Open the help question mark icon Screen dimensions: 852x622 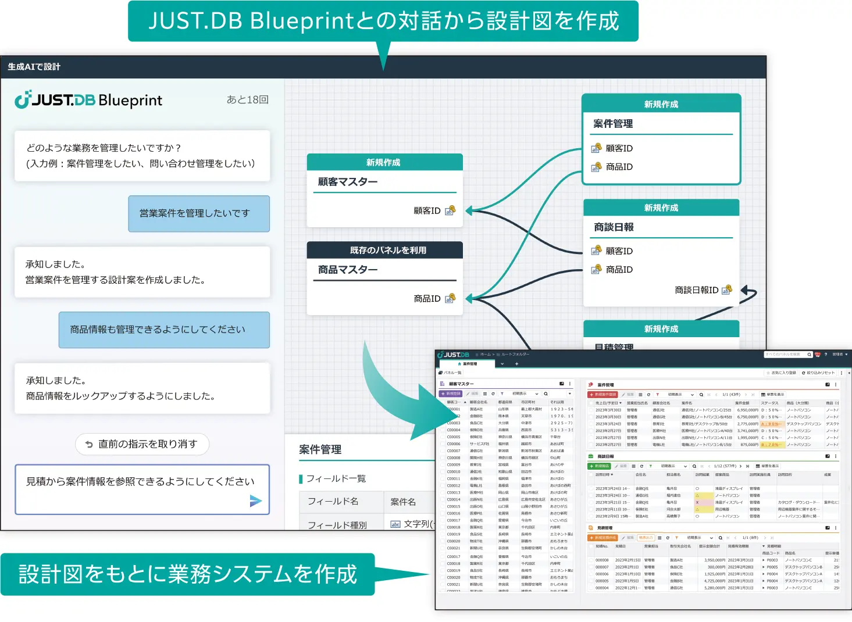[x=825, y=355]
